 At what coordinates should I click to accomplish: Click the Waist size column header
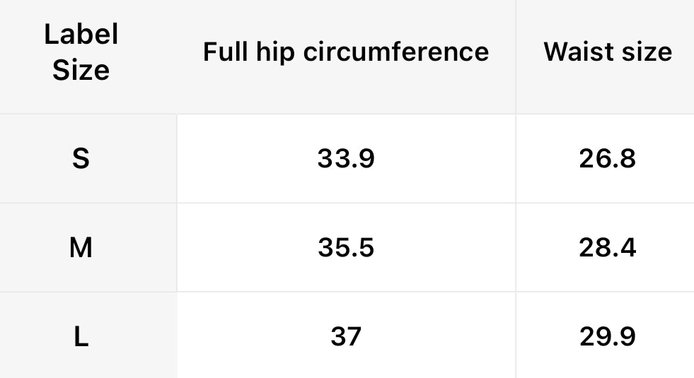click(x=608, y=52)
